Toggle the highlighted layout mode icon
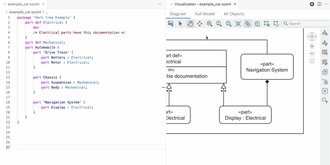The image size is (330, 165). click(247, 24)
